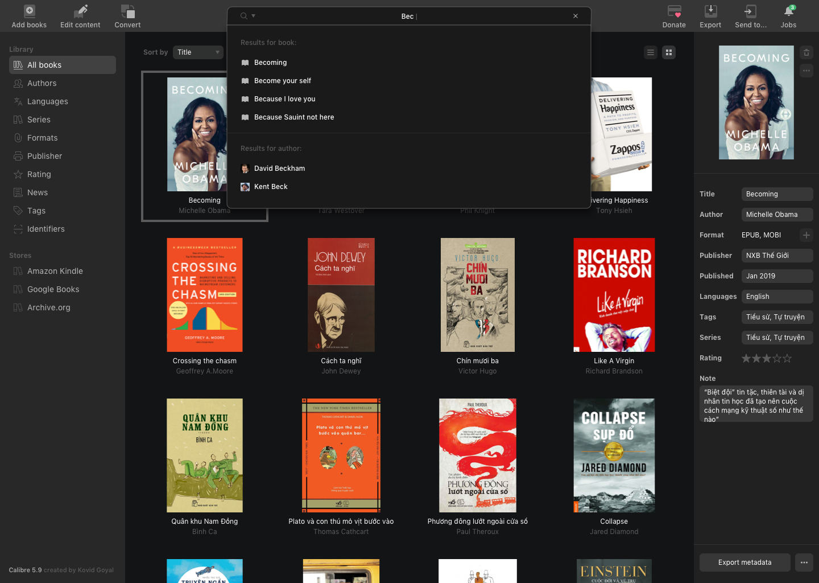Select author result David Beckham

coord(409,169)
